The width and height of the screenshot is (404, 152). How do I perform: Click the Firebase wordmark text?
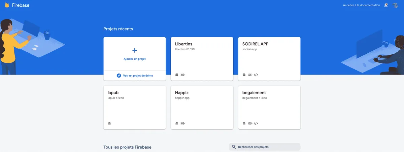pos(22,5)
